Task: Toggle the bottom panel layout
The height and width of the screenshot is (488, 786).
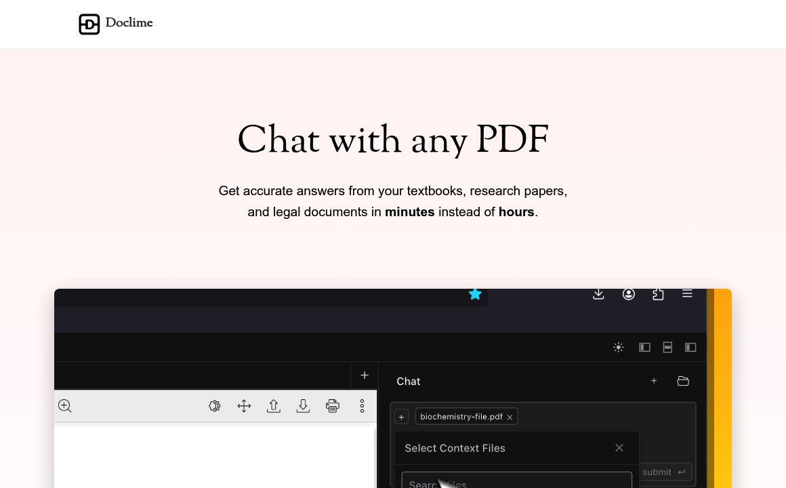Action: [x=667, y=347]
